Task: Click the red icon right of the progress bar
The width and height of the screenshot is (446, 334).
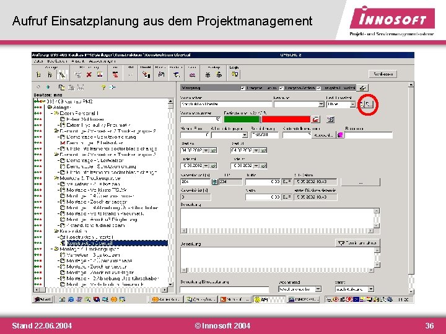Action: point(315,119)
